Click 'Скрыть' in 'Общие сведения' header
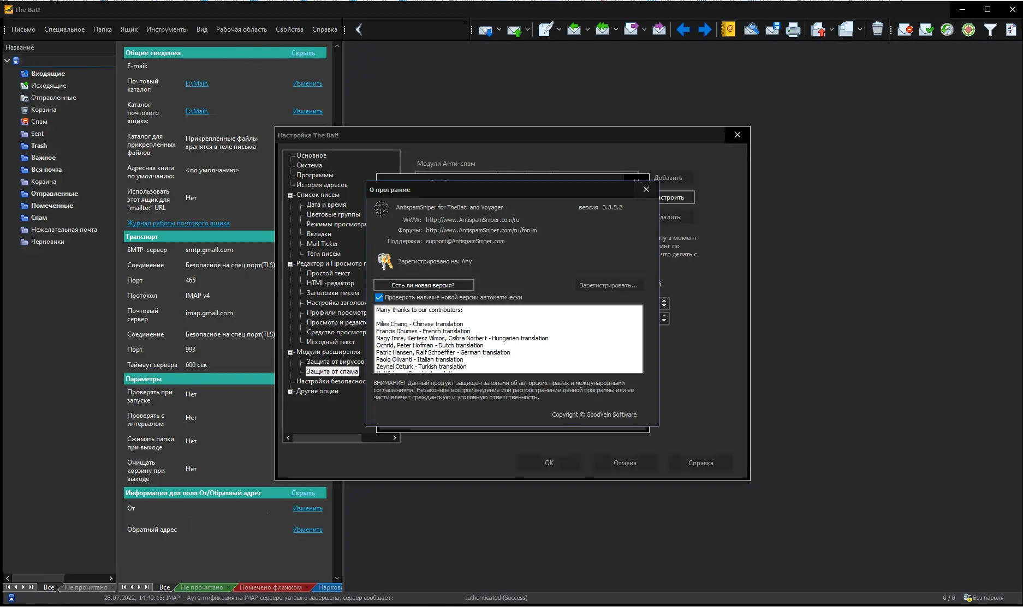This screenshot has width=1023, height=607. [x=303, y=53]
